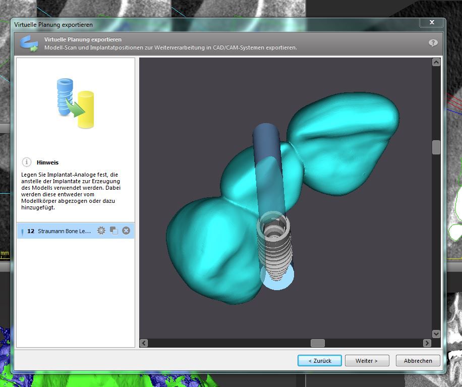Click the copy icon on implant 12 row
Image resolution: width=462 pixels, height=387 pixels.
pos(113,231)
